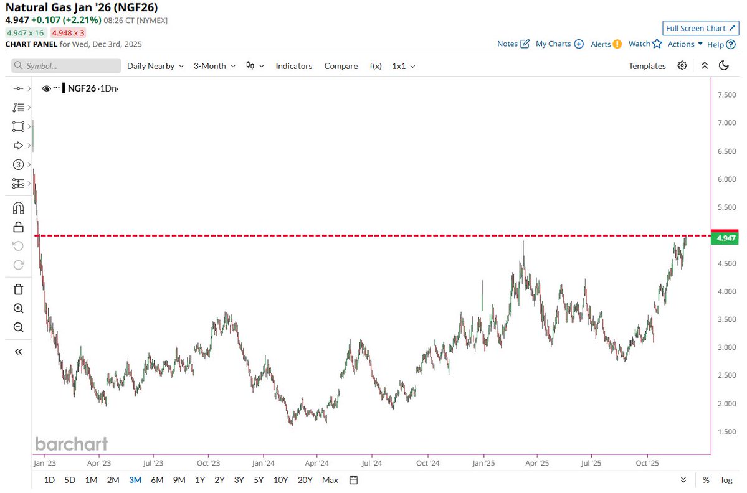Click the undo arrow icon
The height and width of the screenshot is (493, 747).
point(18,246)
